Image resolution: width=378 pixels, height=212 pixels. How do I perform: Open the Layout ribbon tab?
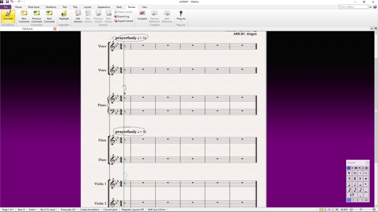pos(87,7)
